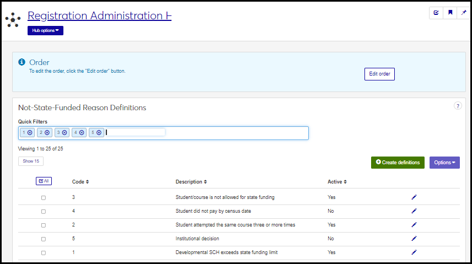Click the checklist icon at top right
This screenshot has height=264, width=472.
click(436, 13)
